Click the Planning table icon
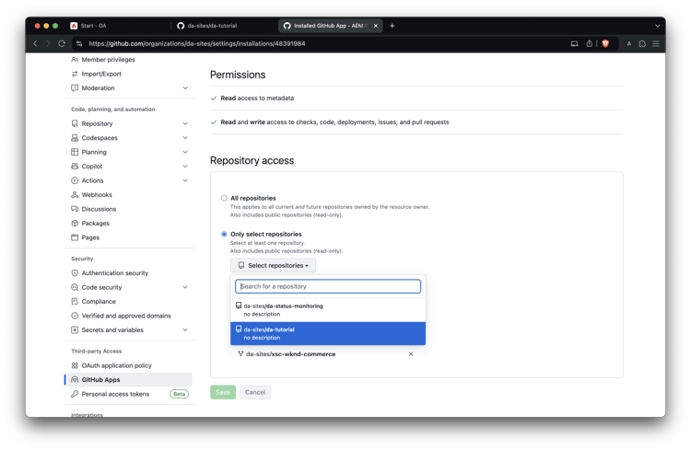This screenshot has width=691, height=450. coord(75,152)
